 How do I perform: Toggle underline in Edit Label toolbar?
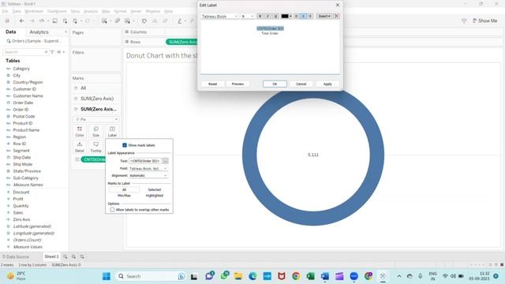(275, 16)
